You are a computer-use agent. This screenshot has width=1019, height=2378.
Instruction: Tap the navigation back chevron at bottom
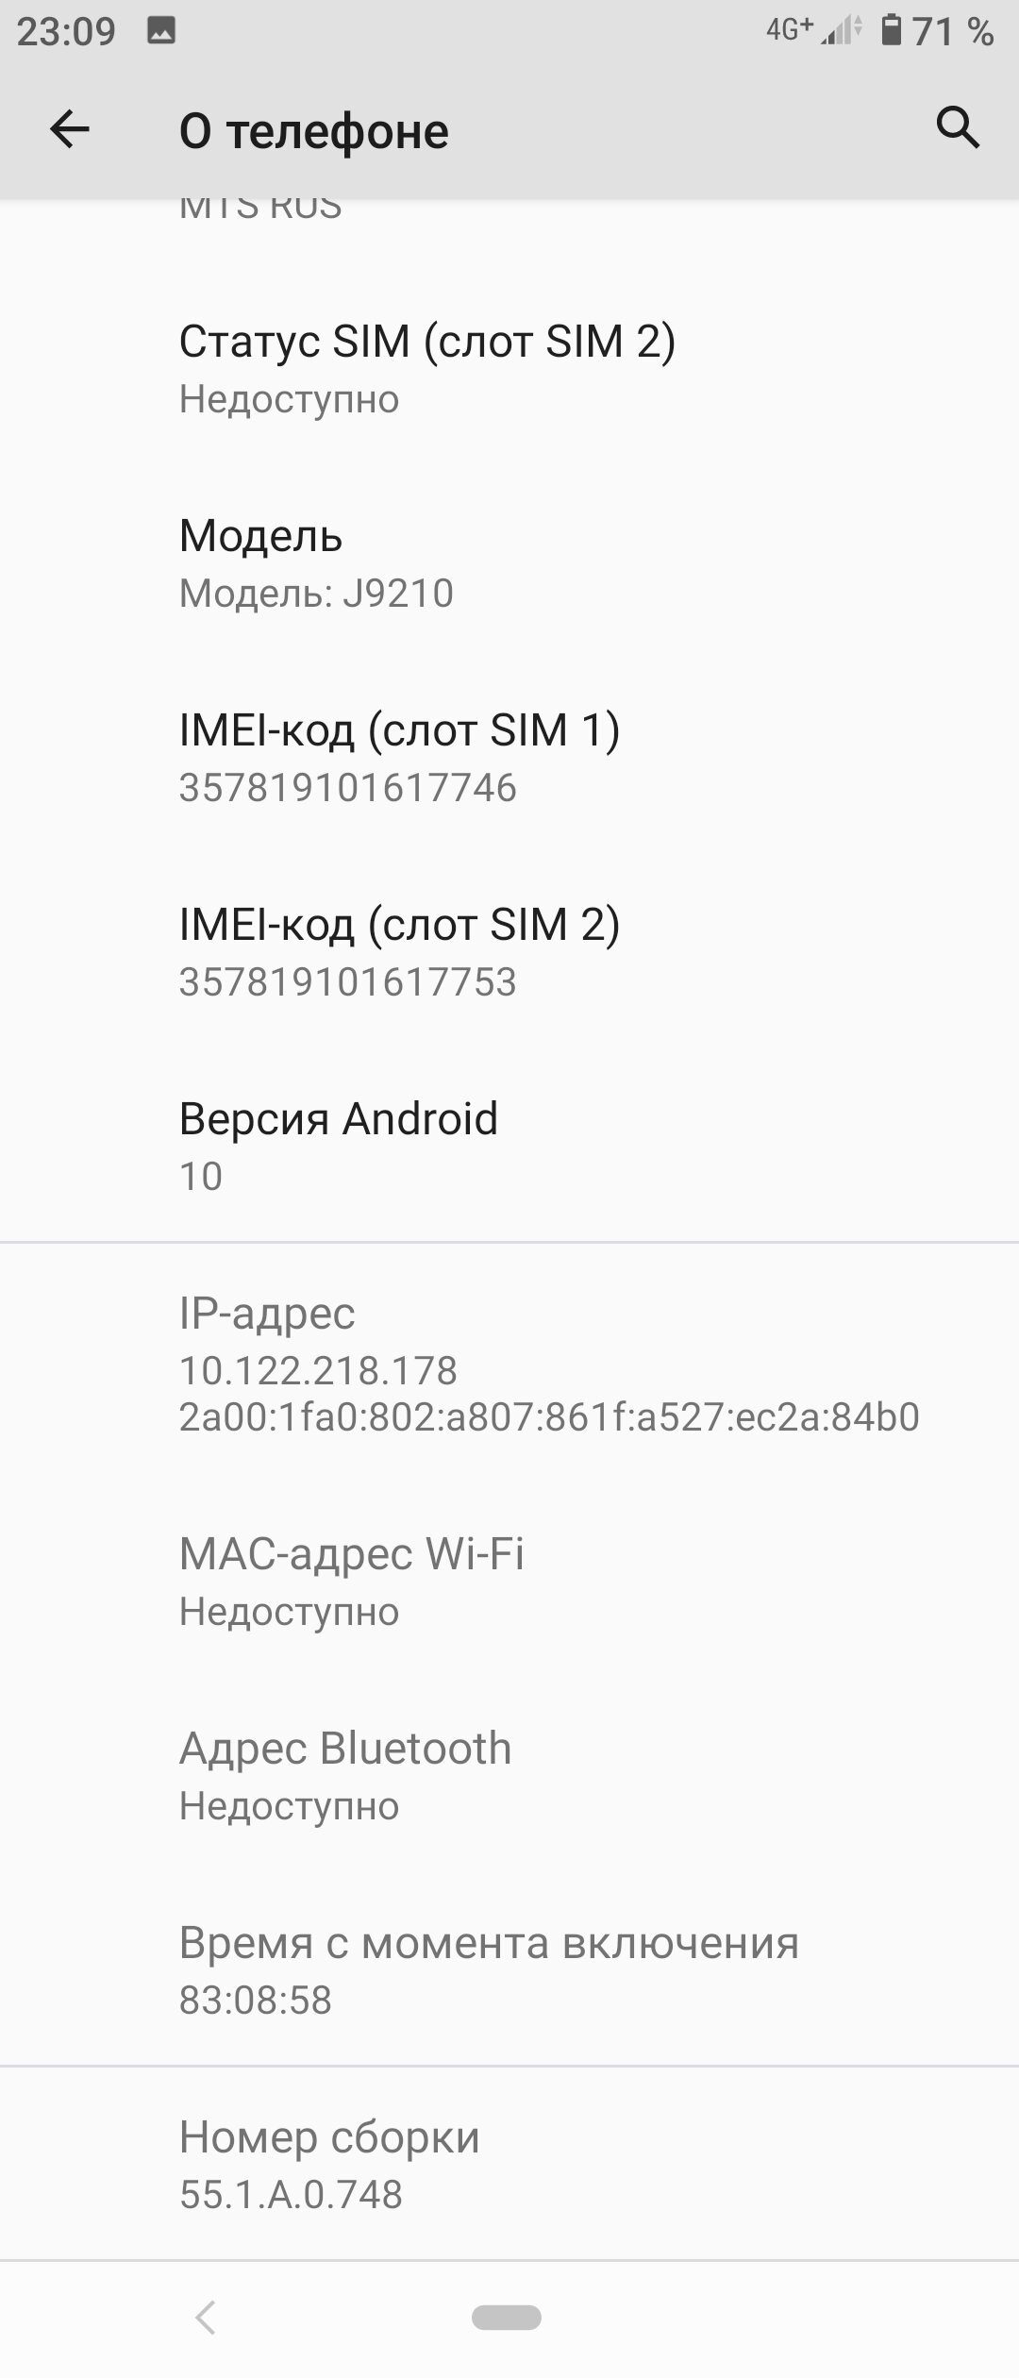pyautogui.click(x=205, y=2317)
